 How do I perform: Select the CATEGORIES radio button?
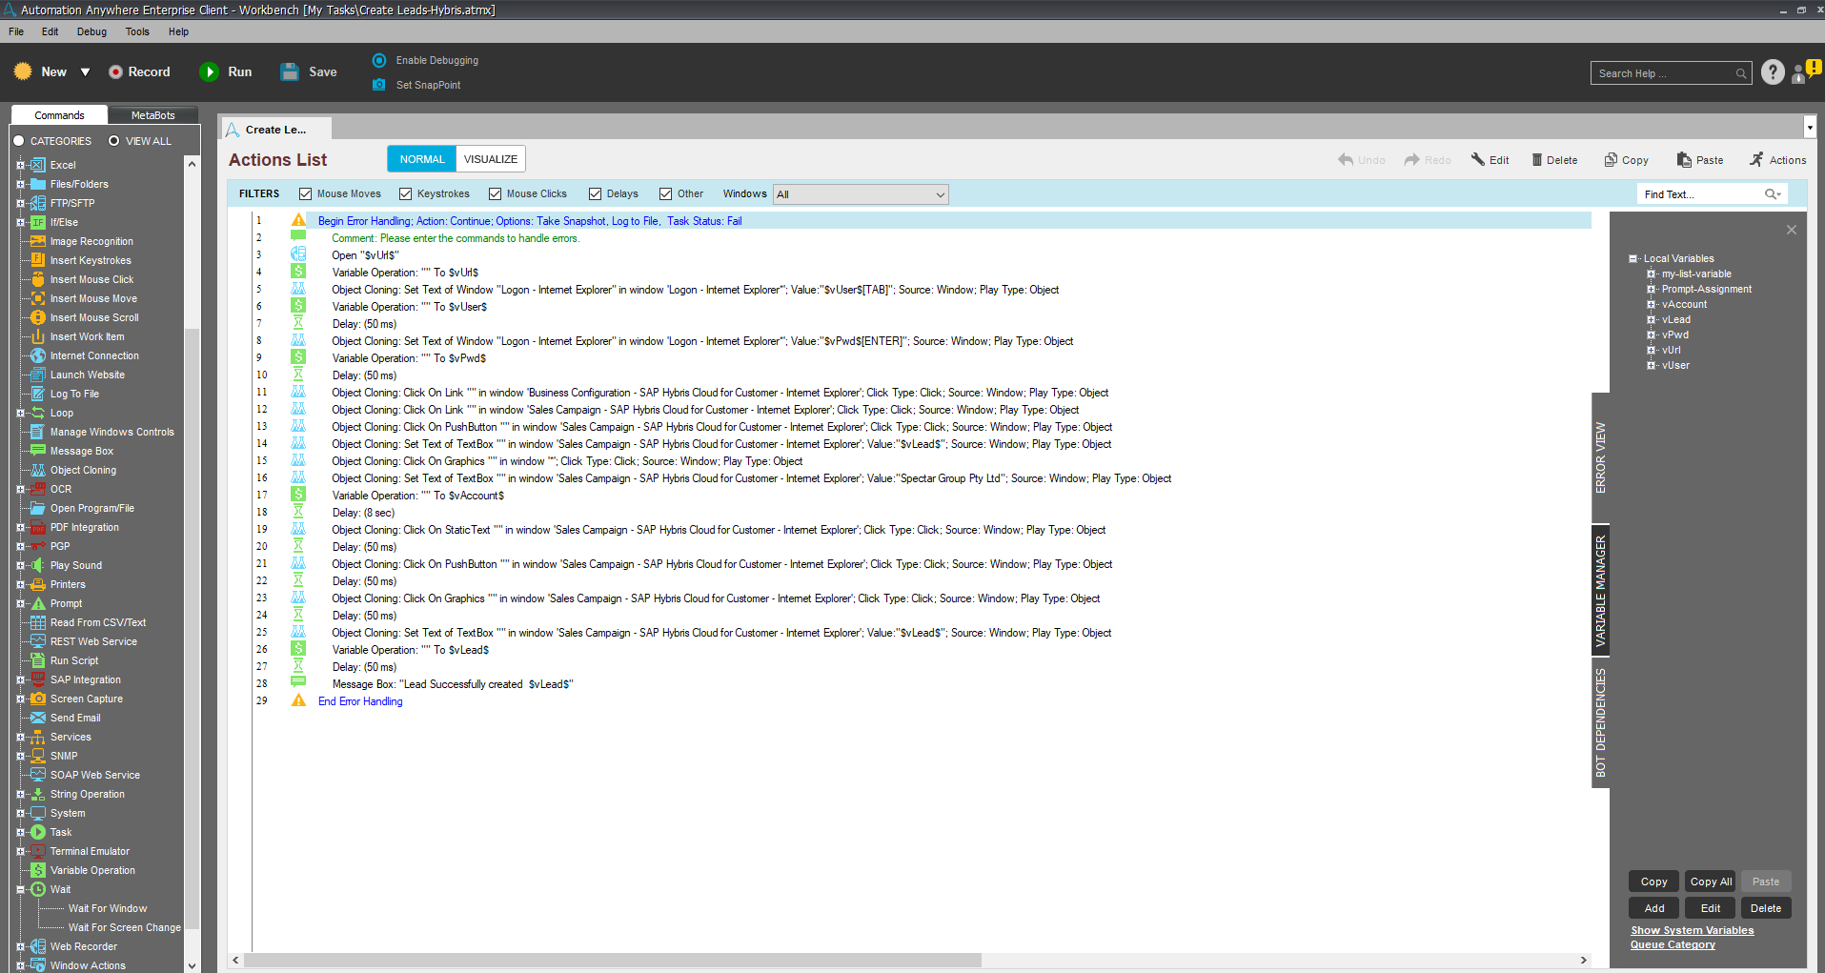tap(18, 141)
